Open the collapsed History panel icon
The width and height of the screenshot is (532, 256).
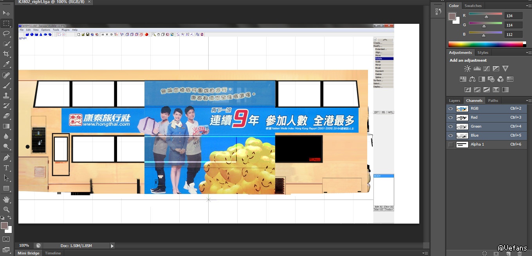[438, 12]
